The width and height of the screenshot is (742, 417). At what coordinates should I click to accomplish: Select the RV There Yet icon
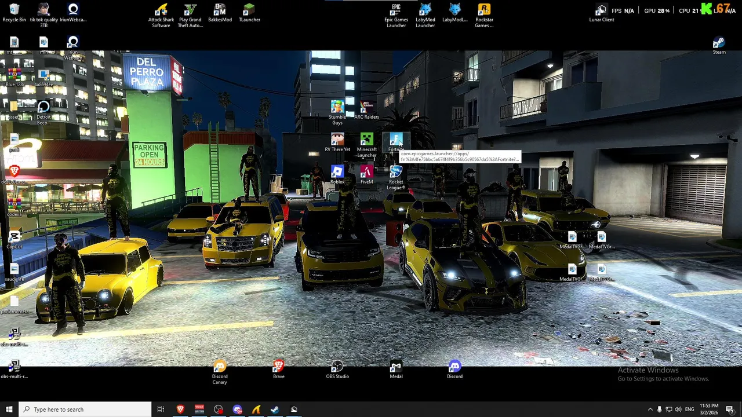click(x=337, y=142)
